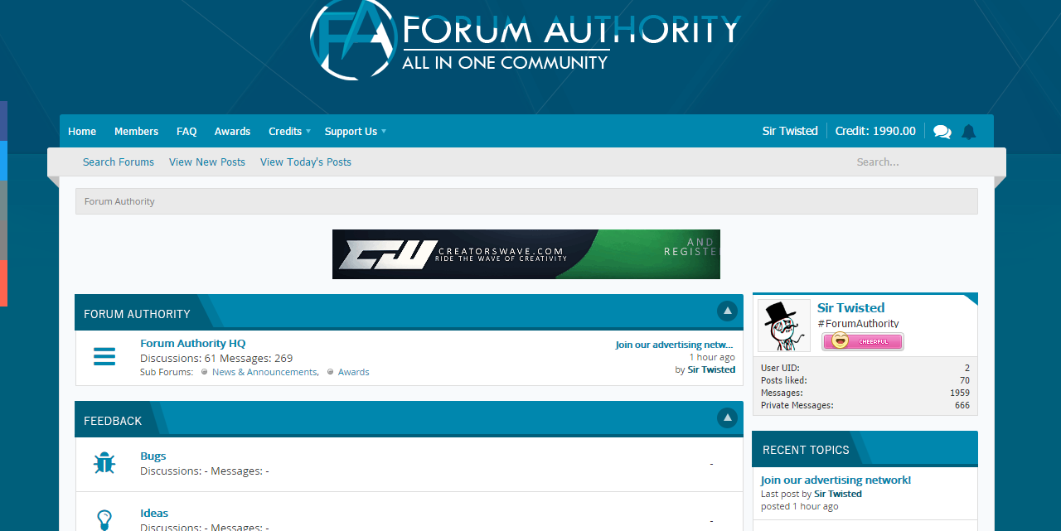The image size is (1061, 531).
Task: Collapse the Forum Authority category
Action: (x=727, y=311)
